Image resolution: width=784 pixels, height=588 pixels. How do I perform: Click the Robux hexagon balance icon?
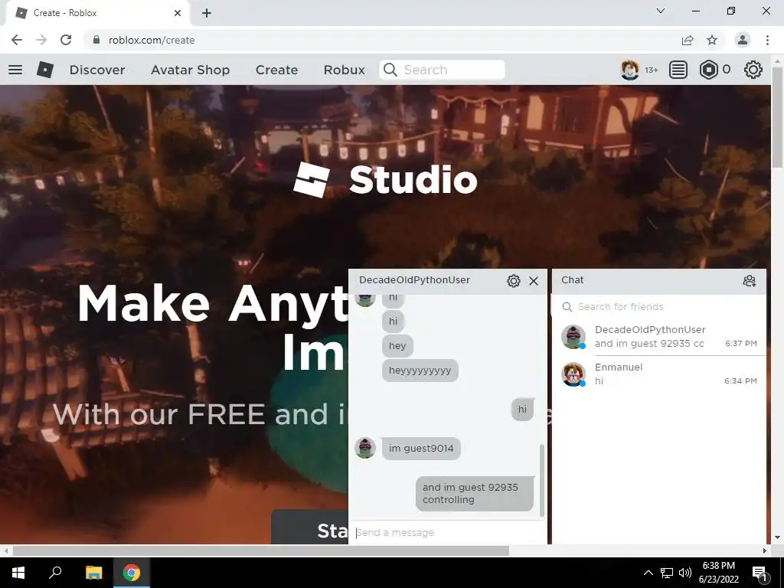coord(708,70)
